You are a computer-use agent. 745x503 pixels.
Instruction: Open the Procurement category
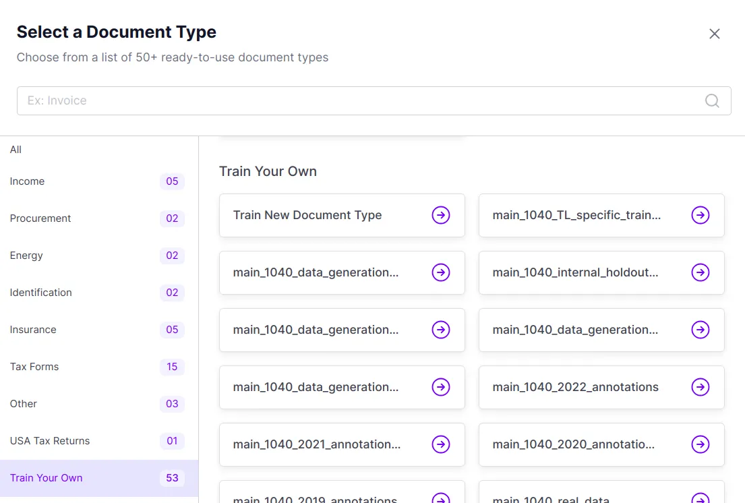click(99, 218)
